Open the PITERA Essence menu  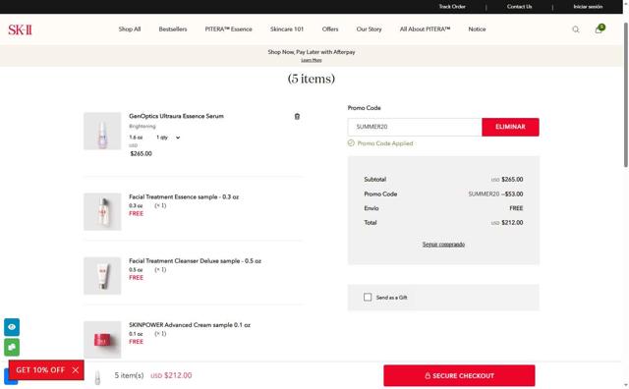coord(229,29)
